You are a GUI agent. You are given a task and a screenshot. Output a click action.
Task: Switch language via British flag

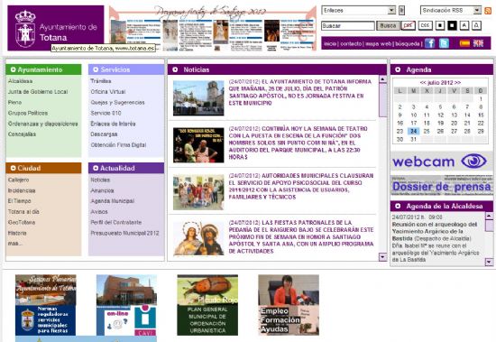pos(478,43)
